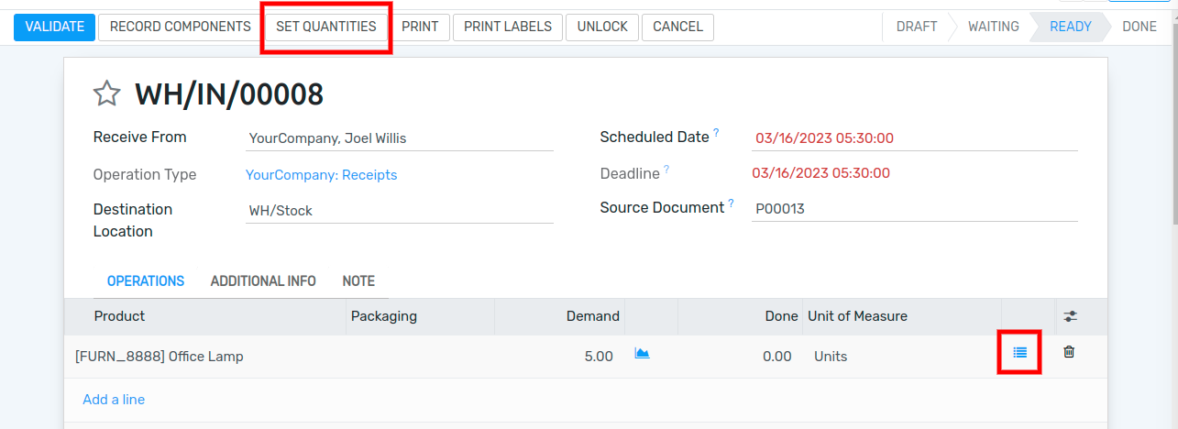1178x429 pixels.
Task: Open detailed operations list icon for Office Lamp
Action: click(x=1020, y=352)
